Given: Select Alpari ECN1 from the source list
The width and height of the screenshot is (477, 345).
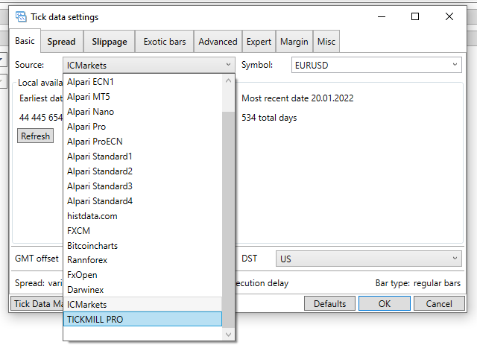Looking at the screenshot, I should [142, 82].
